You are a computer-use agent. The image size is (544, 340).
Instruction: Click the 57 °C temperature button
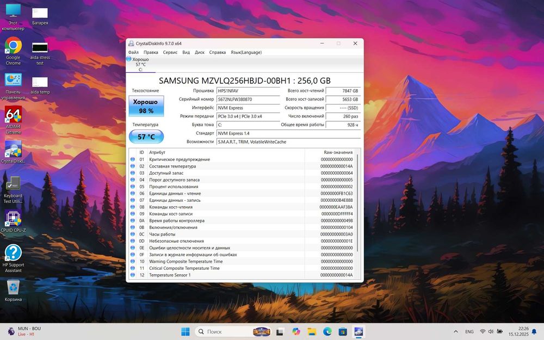click(146, 137)
